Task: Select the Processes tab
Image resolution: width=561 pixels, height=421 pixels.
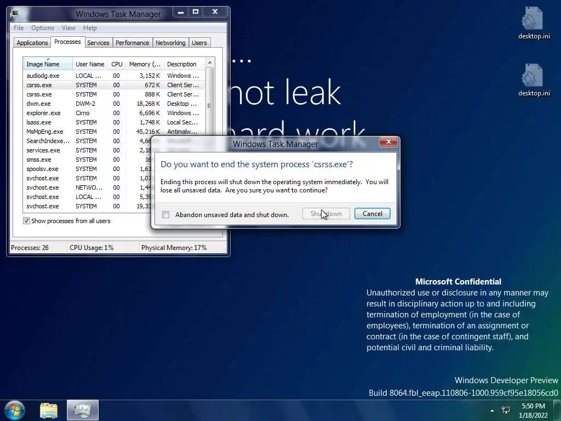Action: click(67, 42)
